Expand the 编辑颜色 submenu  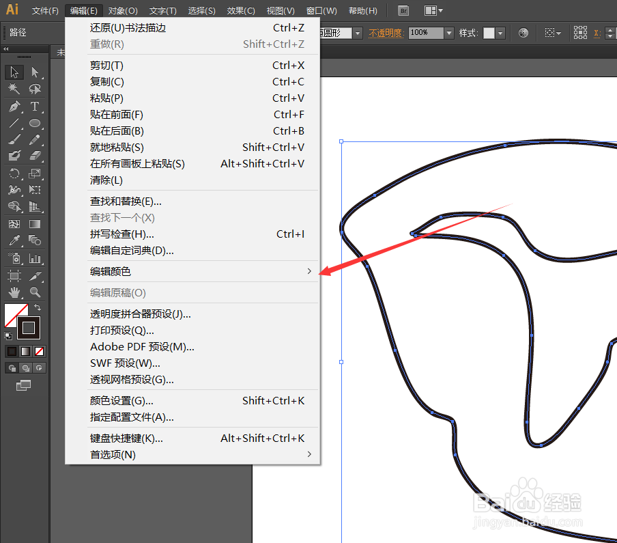[x=201, y=271]
